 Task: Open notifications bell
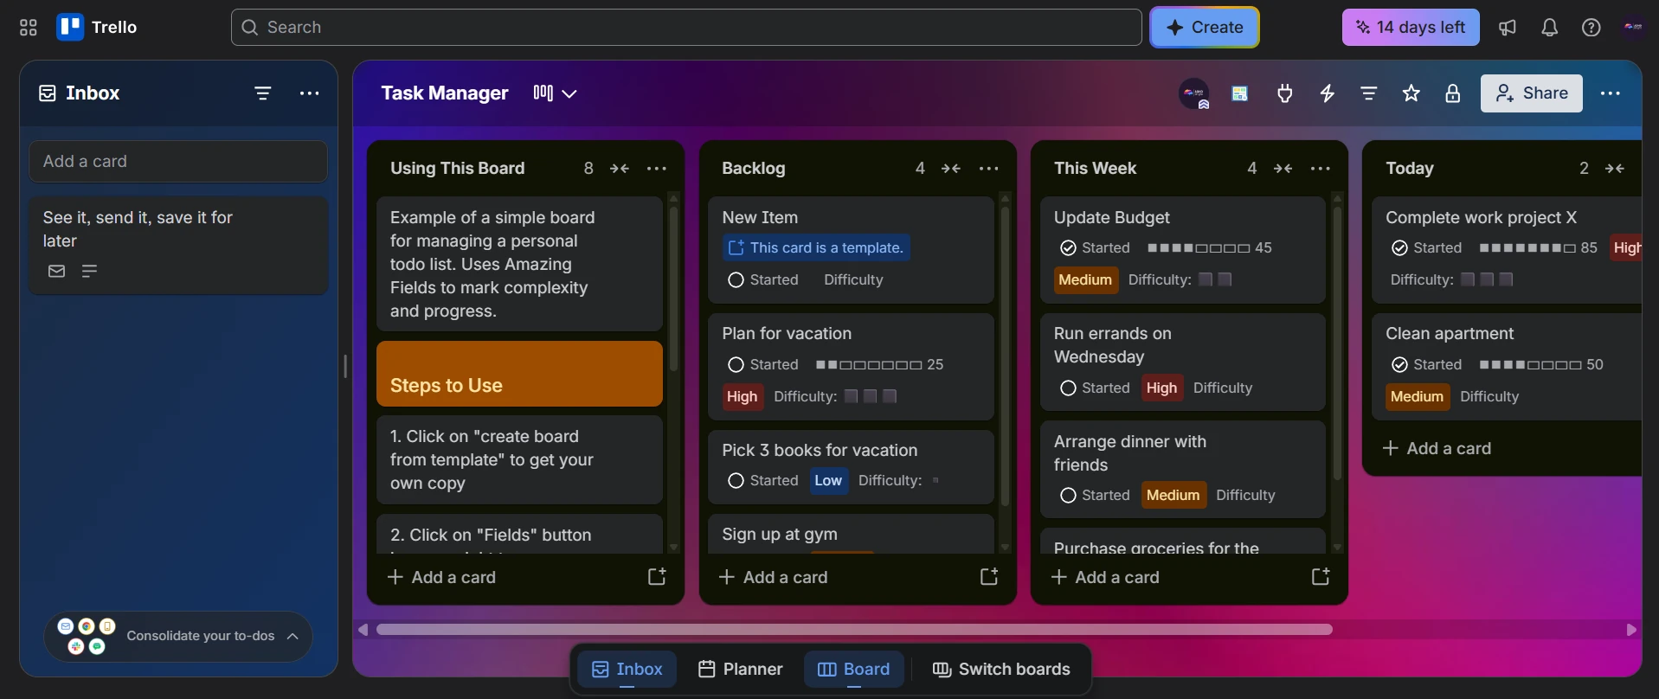[1549, 28]
